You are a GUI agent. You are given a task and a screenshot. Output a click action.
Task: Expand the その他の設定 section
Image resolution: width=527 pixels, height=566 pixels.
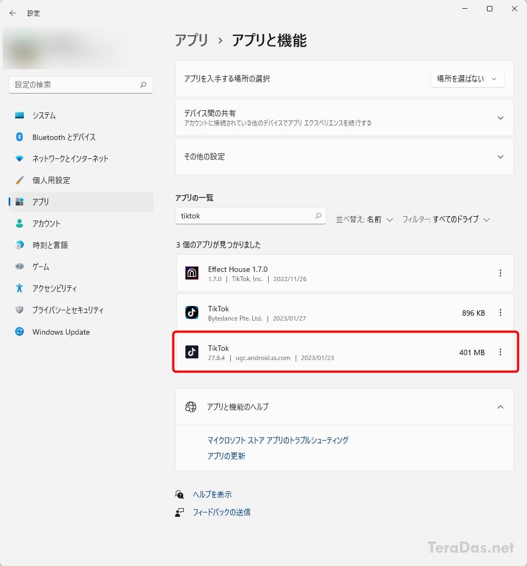(x=344, y=157)
